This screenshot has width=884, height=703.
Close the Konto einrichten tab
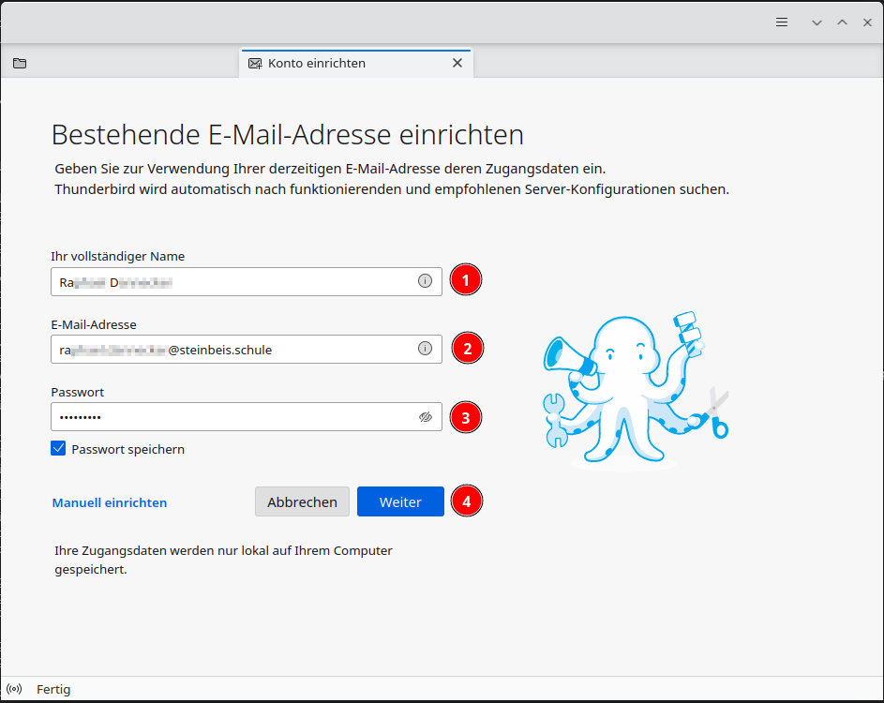[x=457, y=64]
